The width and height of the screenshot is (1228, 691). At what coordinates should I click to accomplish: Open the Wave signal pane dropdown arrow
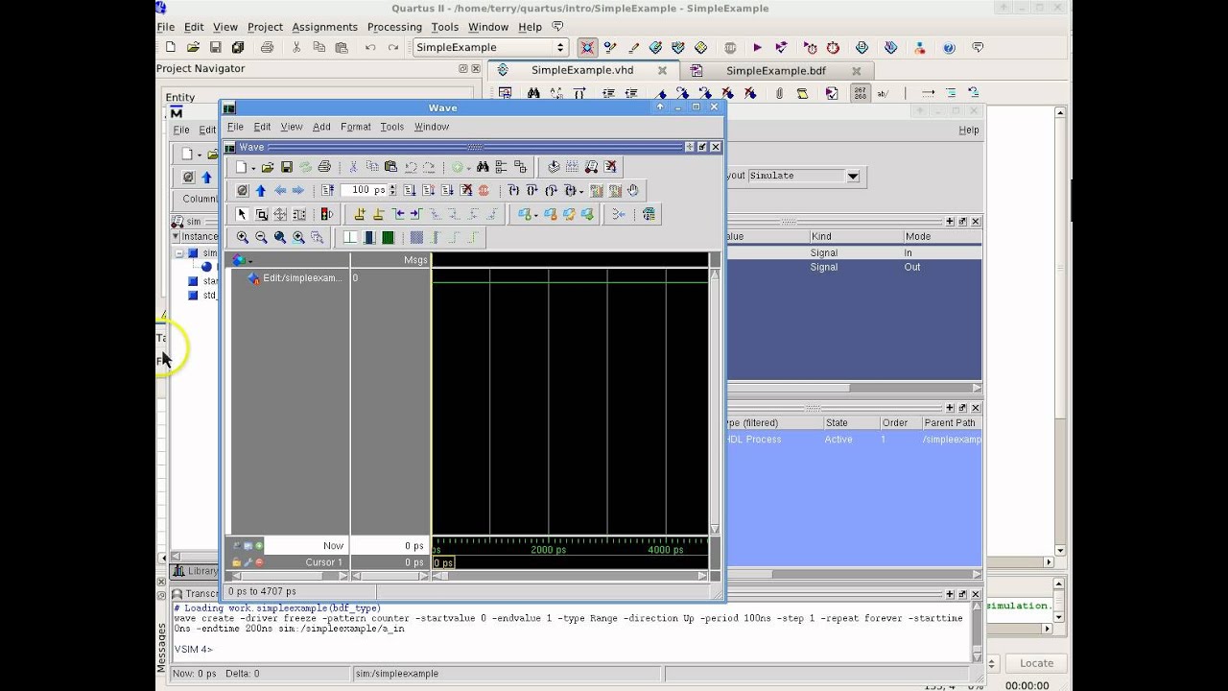click(250, 260)
